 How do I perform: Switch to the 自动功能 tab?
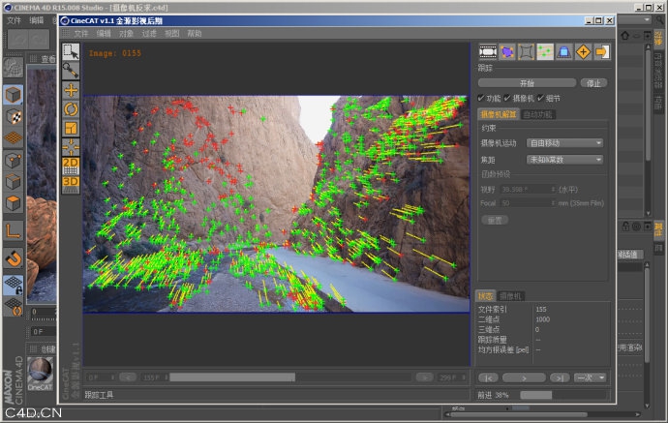(537, 114)
